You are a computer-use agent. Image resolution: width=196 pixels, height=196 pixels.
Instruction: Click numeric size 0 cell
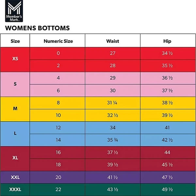point(58,53)
